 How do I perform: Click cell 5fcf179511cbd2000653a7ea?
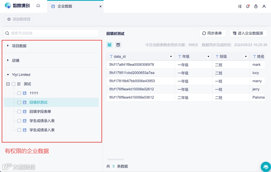pyautogui.click(x=141, y=73)
